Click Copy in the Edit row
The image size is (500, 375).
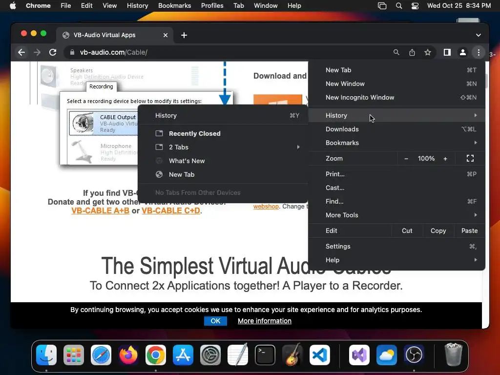pyautogui.click(x=438, y=231)
